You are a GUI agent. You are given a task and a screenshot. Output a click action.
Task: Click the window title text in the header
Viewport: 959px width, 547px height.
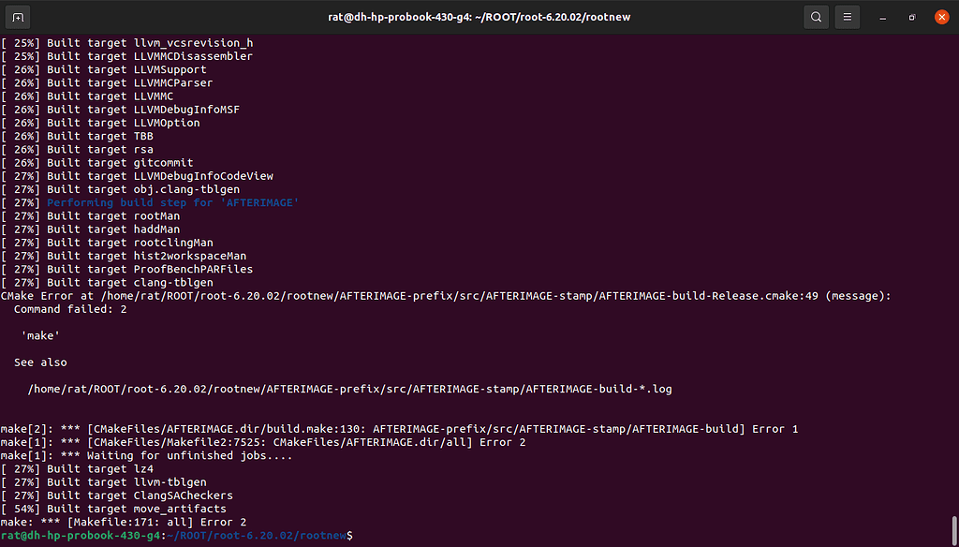pyautogui.click(x=479, y=17)
